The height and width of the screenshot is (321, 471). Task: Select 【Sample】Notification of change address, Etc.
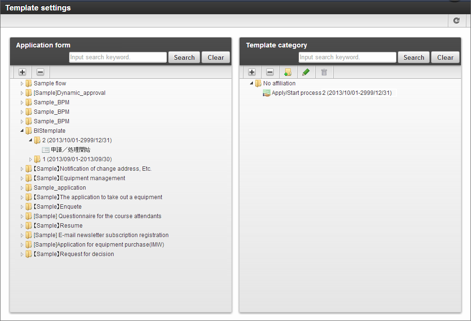[x=93, y=169]
